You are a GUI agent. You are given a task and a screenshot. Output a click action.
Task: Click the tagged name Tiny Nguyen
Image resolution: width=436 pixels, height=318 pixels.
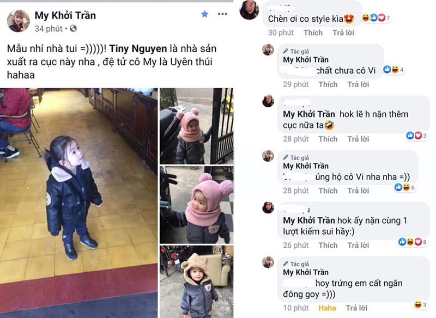[x=138, y=48]
